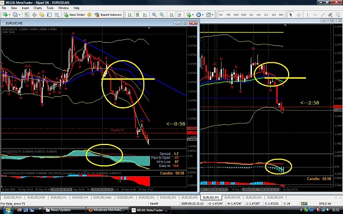
Task: Select the W1 timeframe button
Action: tap(274, 15)
